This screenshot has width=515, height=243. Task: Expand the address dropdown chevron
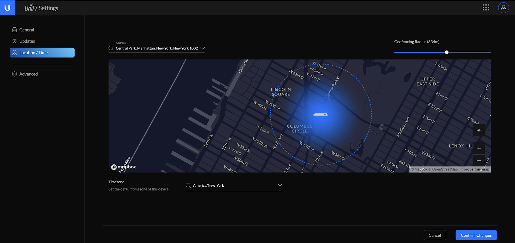[x=203, y=48]
